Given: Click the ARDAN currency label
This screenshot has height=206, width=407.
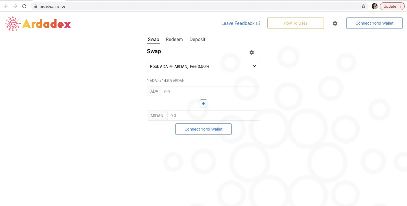Looking at the screenshot, I should click(157, 116).
